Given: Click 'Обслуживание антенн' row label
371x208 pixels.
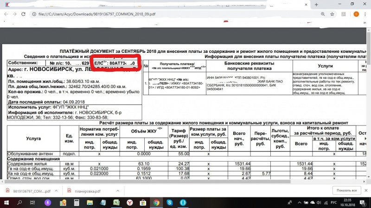Looking at the screenshot, I should point(30,154).
